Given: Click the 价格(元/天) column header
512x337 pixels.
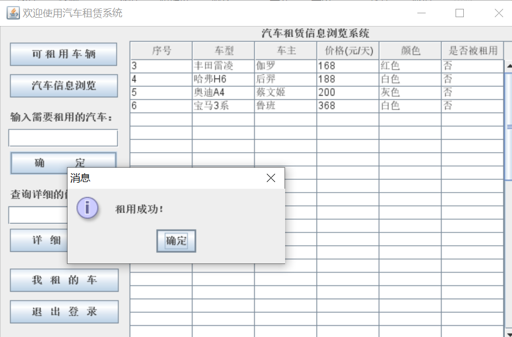Looking at the screenshot, I should coord(347,50).
